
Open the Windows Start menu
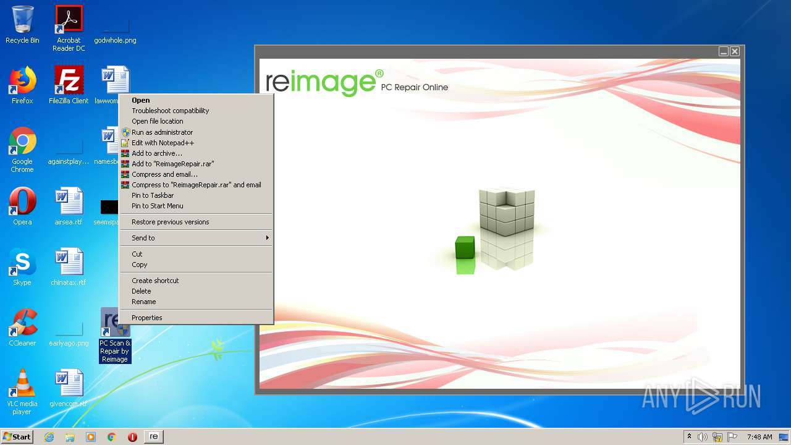tap(17, 437)
